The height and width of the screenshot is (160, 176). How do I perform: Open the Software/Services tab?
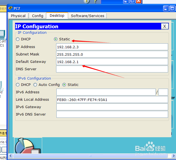87,16
